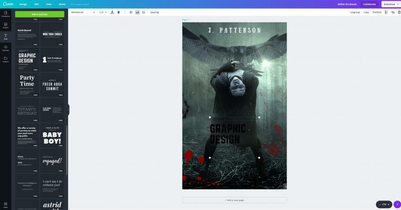401x210 pixels.
Task: Select the Party Time text template
Action: 27,85
